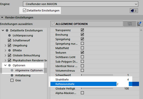The width and height of the screenshot is (143, 99).
Task: Toggle the Gras checkbox in tree
Action: (x=12, y=80)
